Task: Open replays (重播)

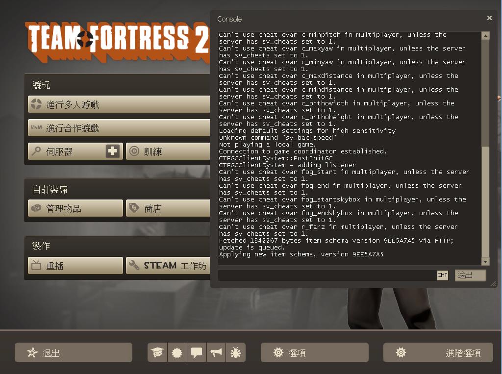Action: click(x=75, y=265)
